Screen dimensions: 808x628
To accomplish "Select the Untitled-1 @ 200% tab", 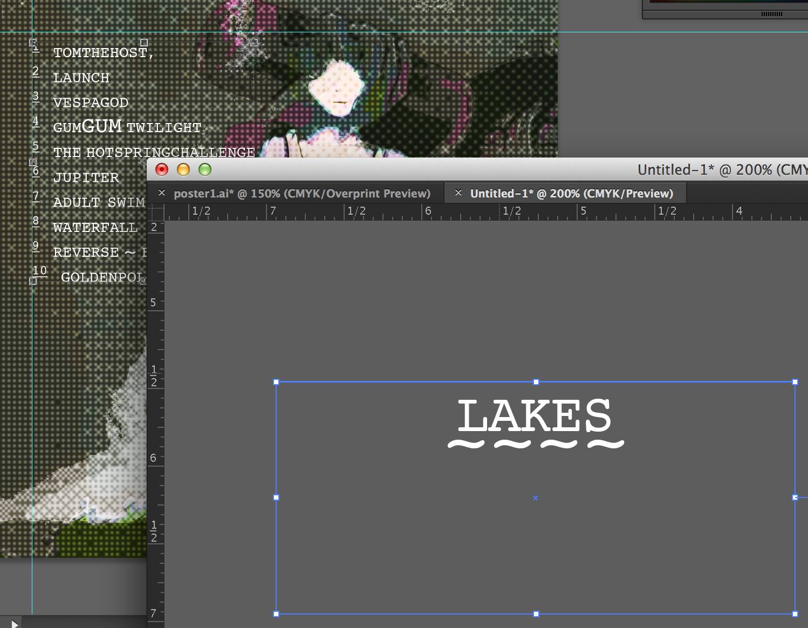I will [x=571, y=193].
